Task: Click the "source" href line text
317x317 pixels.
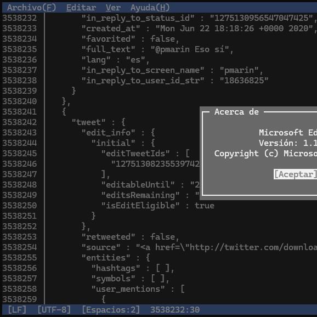Action: pyautogui.click(x=199, y=247)
